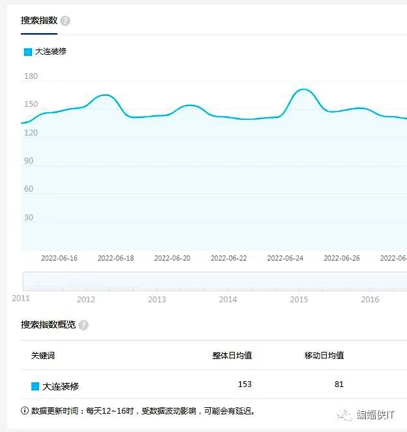
Task: Click the 60 y-axis value
Action: tap(29, 189)
